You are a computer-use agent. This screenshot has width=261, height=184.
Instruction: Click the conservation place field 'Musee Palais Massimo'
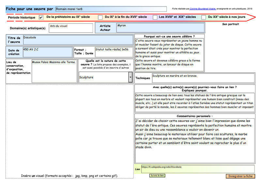pyautogui.click(x=54, y=71)
